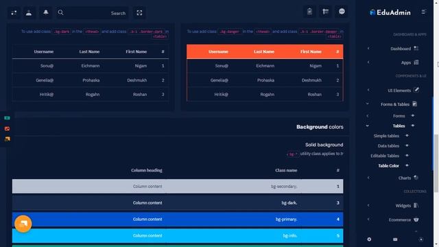
Task: Click the orange side-tab icon on left edge
Action: tap(7, 139)
